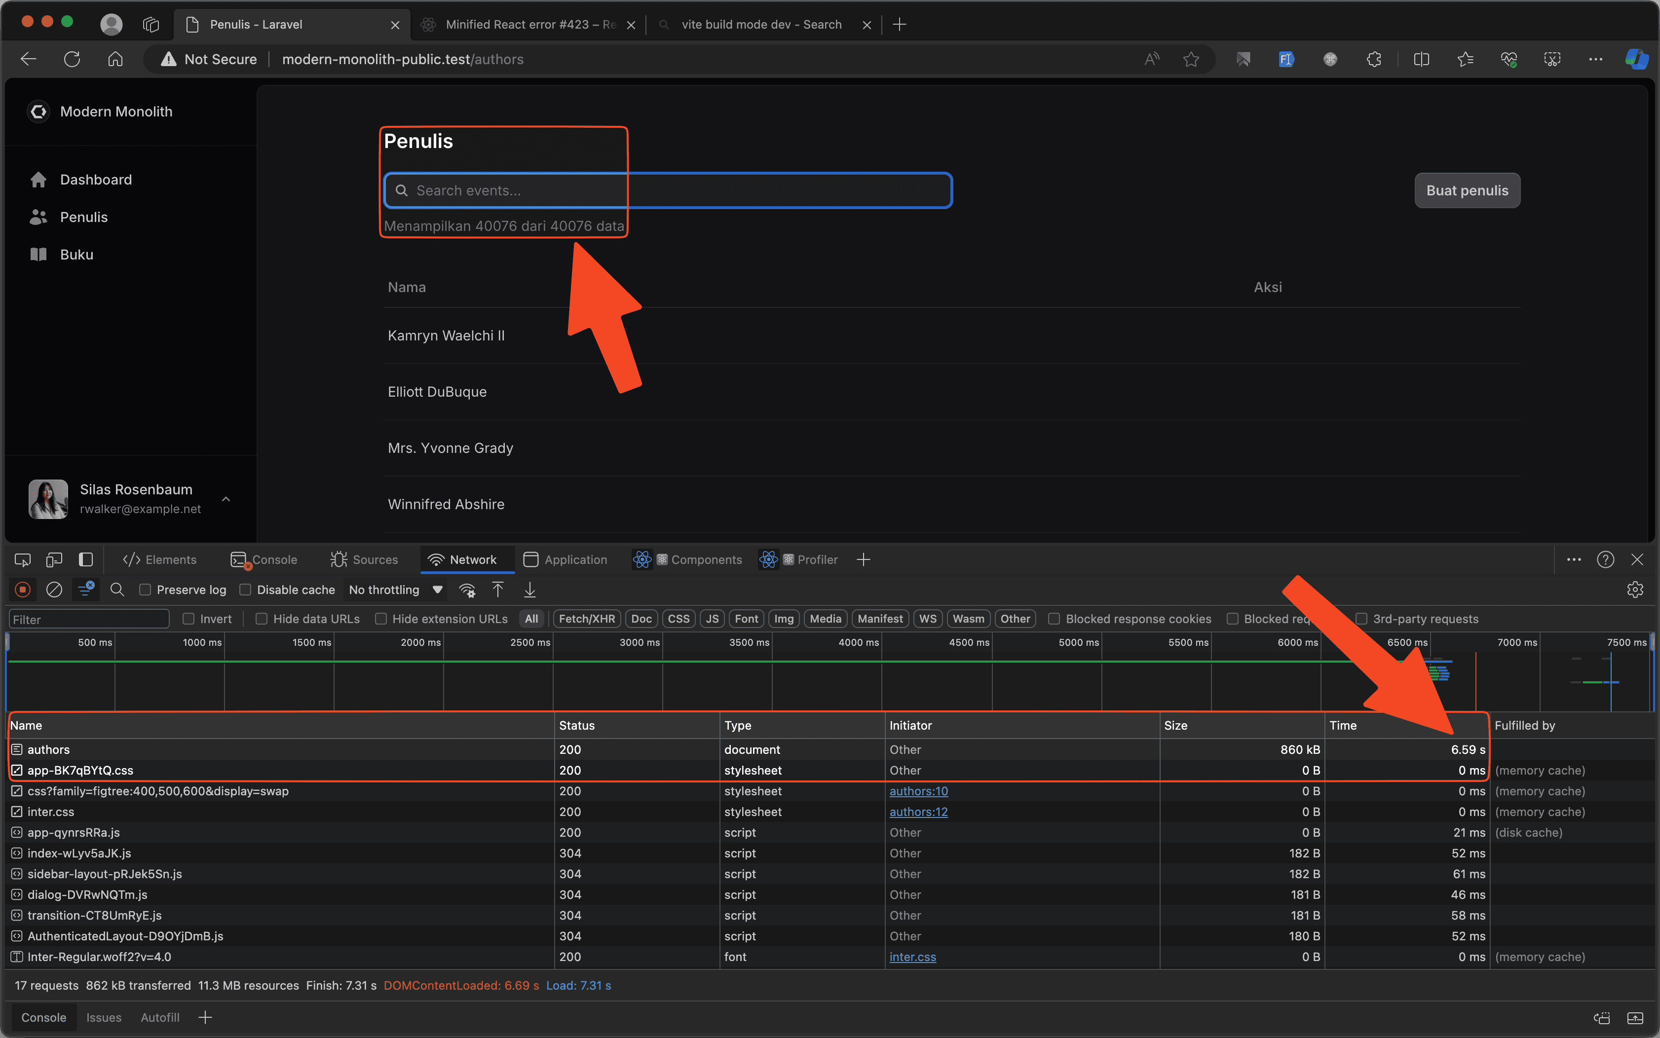1660x1038 pixels.
Task: Filter requests by JS type
Action: point(713,619)
